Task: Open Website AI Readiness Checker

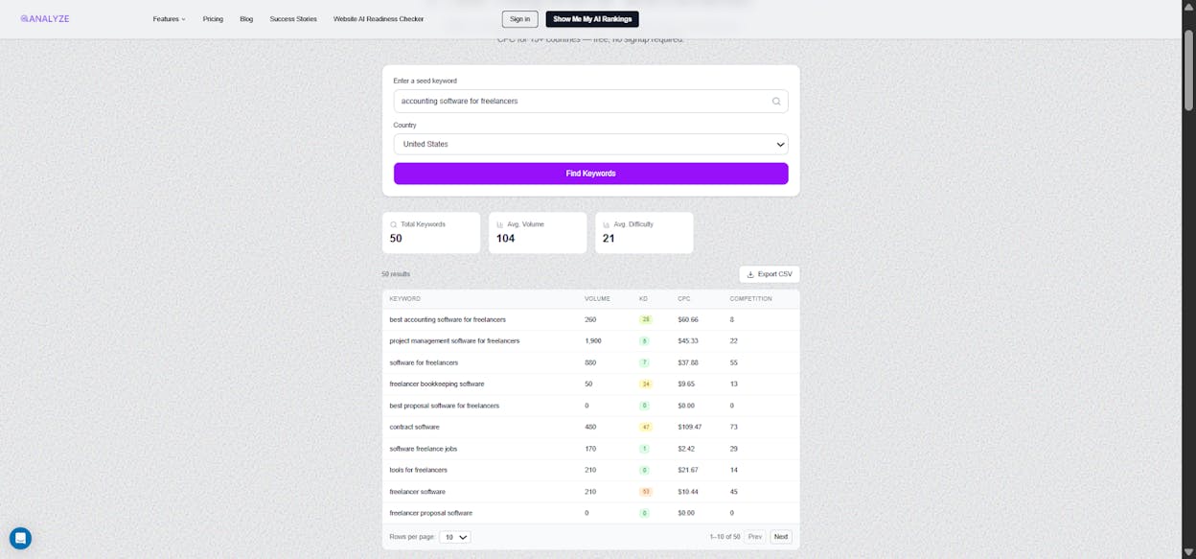Action: 379,19
